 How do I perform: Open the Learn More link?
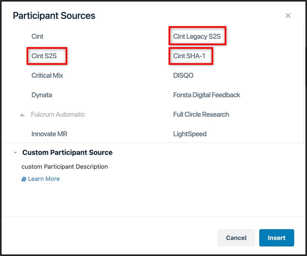click(x=44, y=179)
